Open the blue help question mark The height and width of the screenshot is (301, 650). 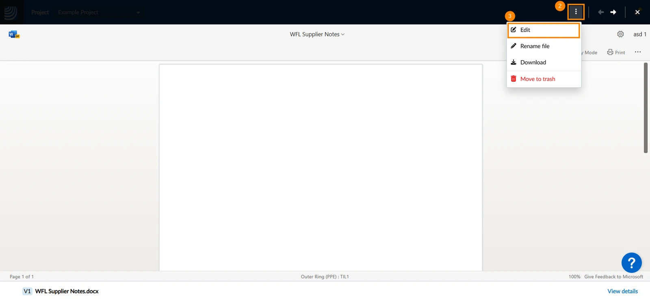click(631, 263)
